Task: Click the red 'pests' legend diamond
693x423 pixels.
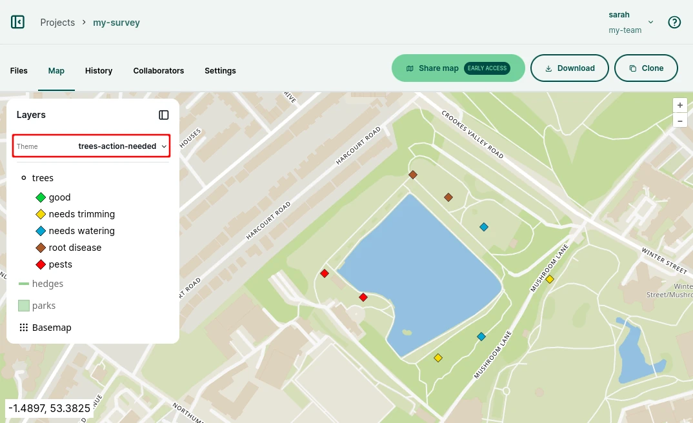Action: [41, 264]
